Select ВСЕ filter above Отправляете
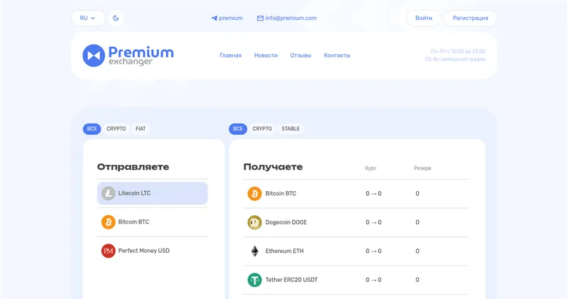Image resolution: width=568 pixels, height=299 pixels. point(92,129)
